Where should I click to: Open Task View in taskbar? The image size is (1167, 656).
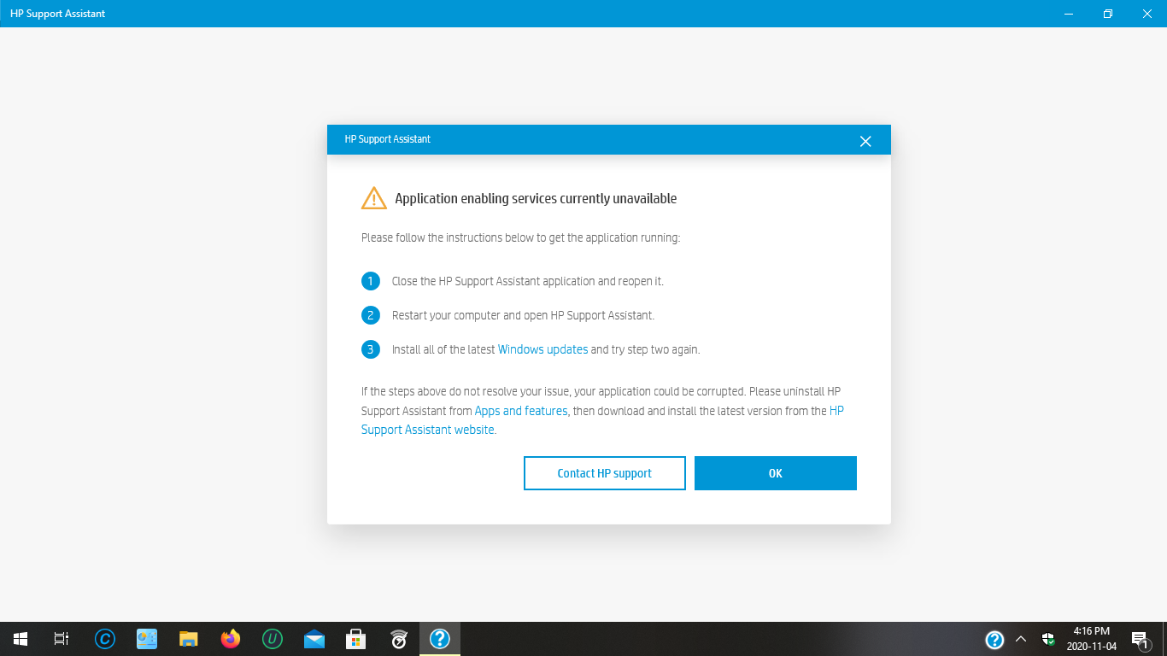coord(62,639)
